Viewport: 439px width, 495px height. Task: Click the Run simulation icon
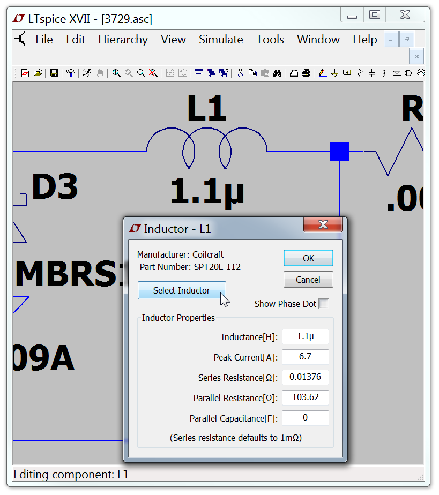click(87, 73)
